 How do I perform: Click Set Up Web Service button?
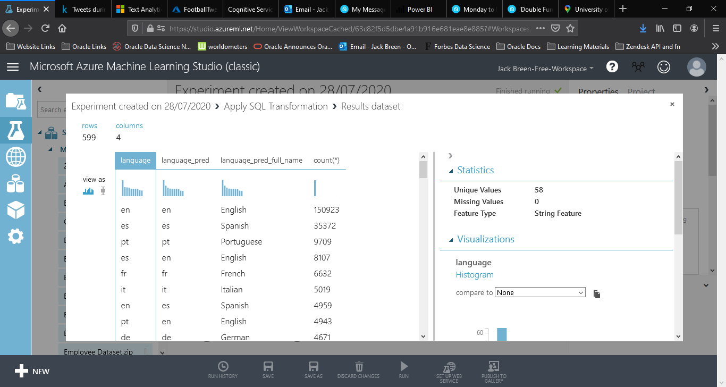pyautogui.click(x=449, y=372)
